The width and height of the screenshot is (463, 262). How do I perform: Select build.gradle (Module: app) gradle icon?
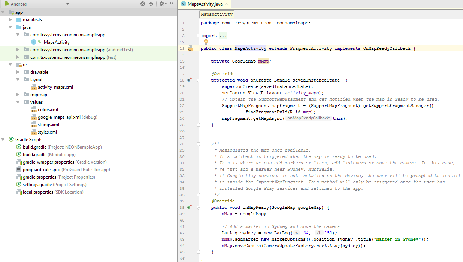click(19, 155)
